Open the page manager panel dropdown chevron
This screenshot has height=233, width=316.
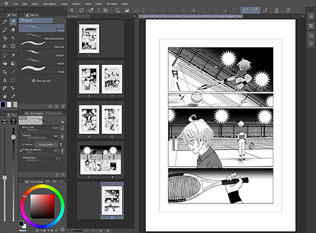(x=135, y=16)
